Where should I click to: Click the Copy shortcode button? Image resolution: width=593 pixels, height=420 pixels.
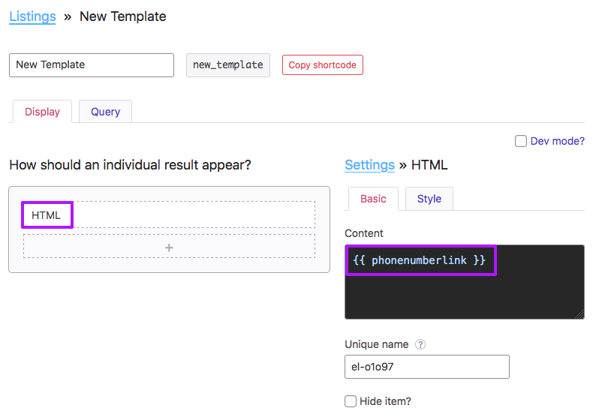pyautogui.click(x=323, y=65)
